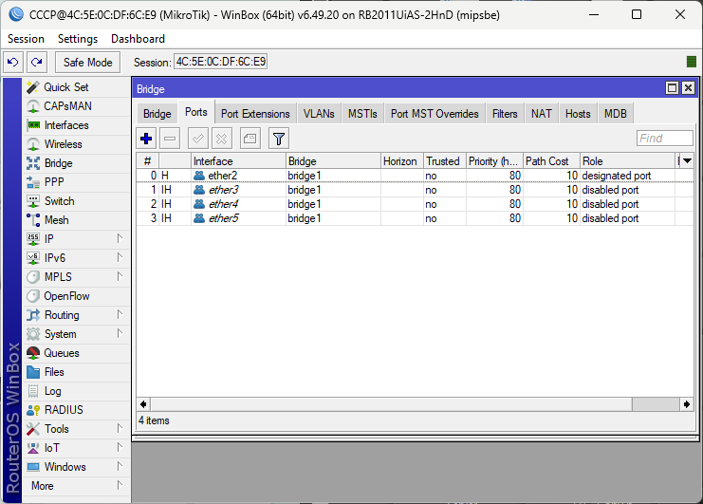Switch to Port MST Overrides tab
703x504 pixels.
click(435, 114)
